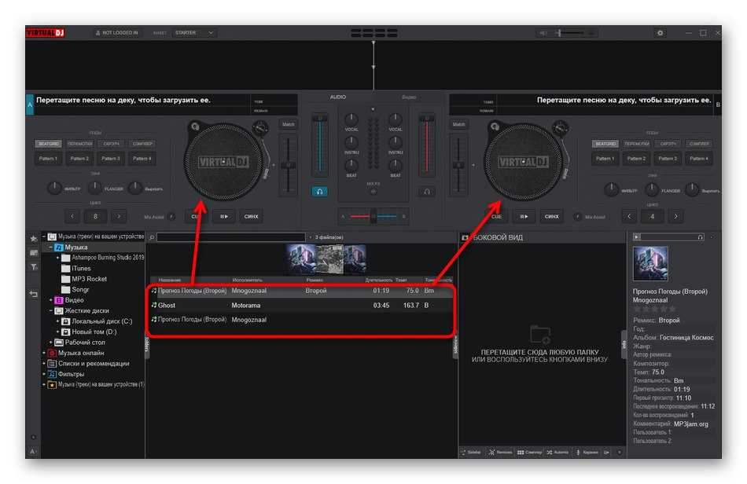The height and width of the screenshot is (484, 747).
Task: Click the NOT LOGGED IN button
Action: click(x=117, y=33)
